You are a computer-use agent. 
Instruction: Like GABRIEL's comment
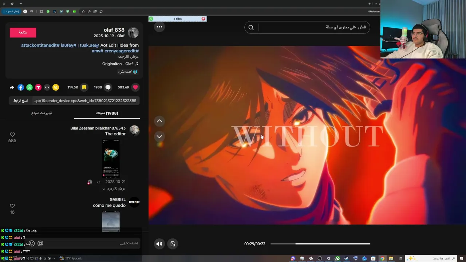12,206
